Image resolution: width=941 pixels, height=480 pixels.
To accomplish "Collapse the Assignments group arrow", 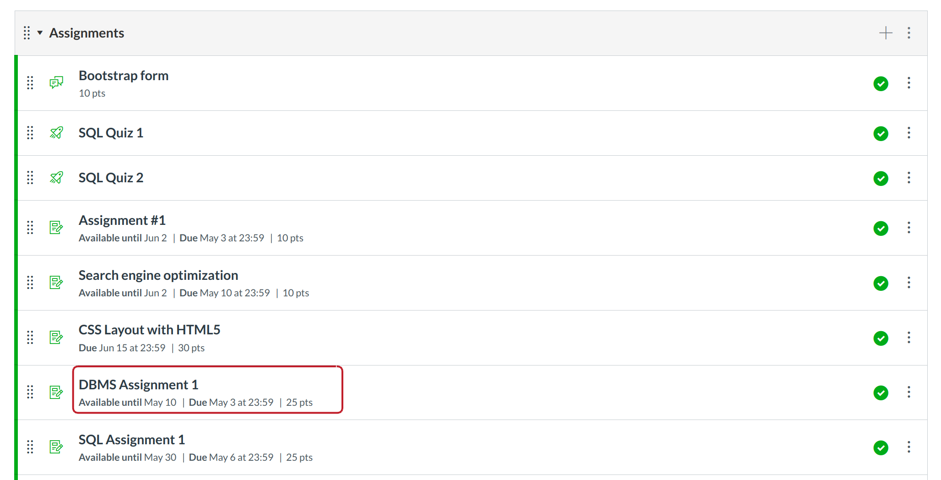I will tap(40, 33).
